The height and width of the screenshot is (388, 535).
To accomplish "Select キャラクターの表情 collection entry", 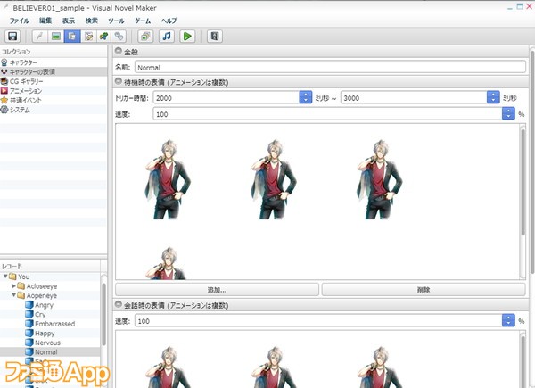I will click(53, 71).
